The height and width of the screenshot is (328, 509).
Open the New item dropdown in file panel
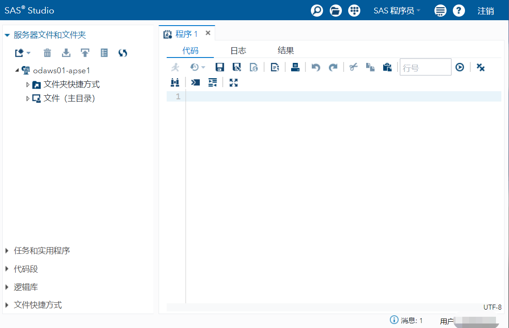coord(23,53)
